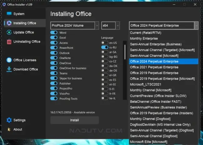The image size is (203, 145).
Task: Select Monthly Channel [Microsoft]
Action: [164, 90]
